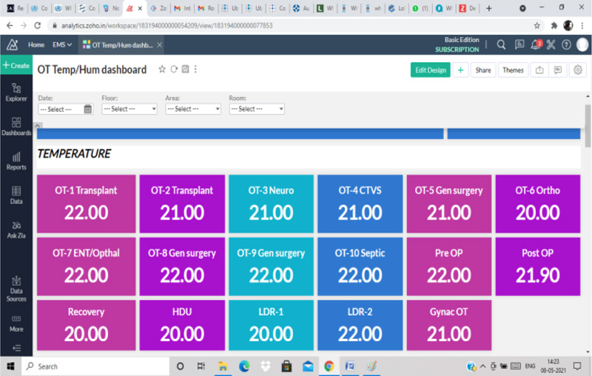The width and height of the screenshot is (592, 376).
Task: Open the Date filter calendar picker
Action: (88, 109)
